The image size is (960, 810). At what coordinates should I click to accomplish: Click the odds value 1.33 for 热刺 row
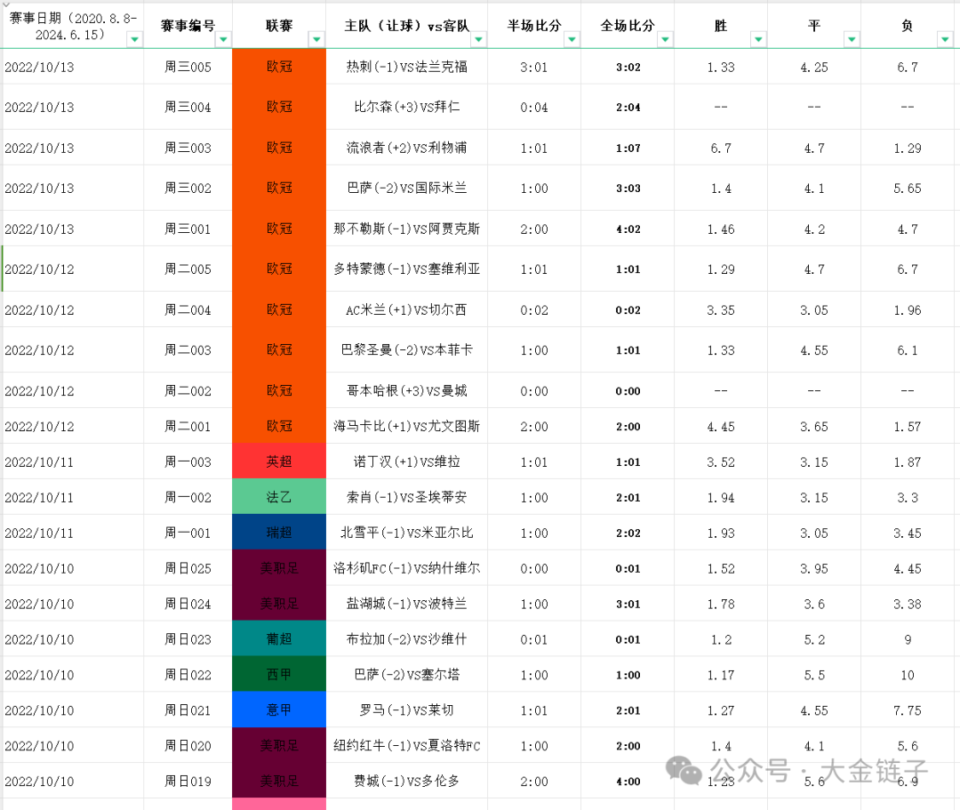(720, 67)
